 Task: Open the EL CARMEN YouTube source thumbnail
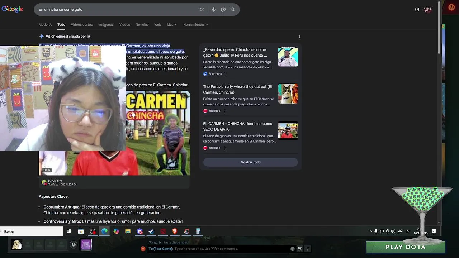288,131
